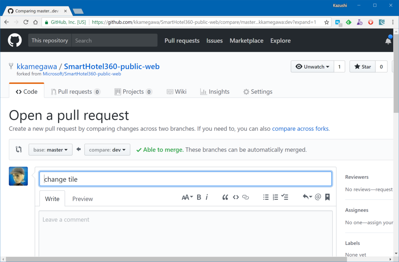The width and height of the screenshot is (399, 262).
Task: Open the Chrome menu with three dots
Action: [x=393, y=22]
